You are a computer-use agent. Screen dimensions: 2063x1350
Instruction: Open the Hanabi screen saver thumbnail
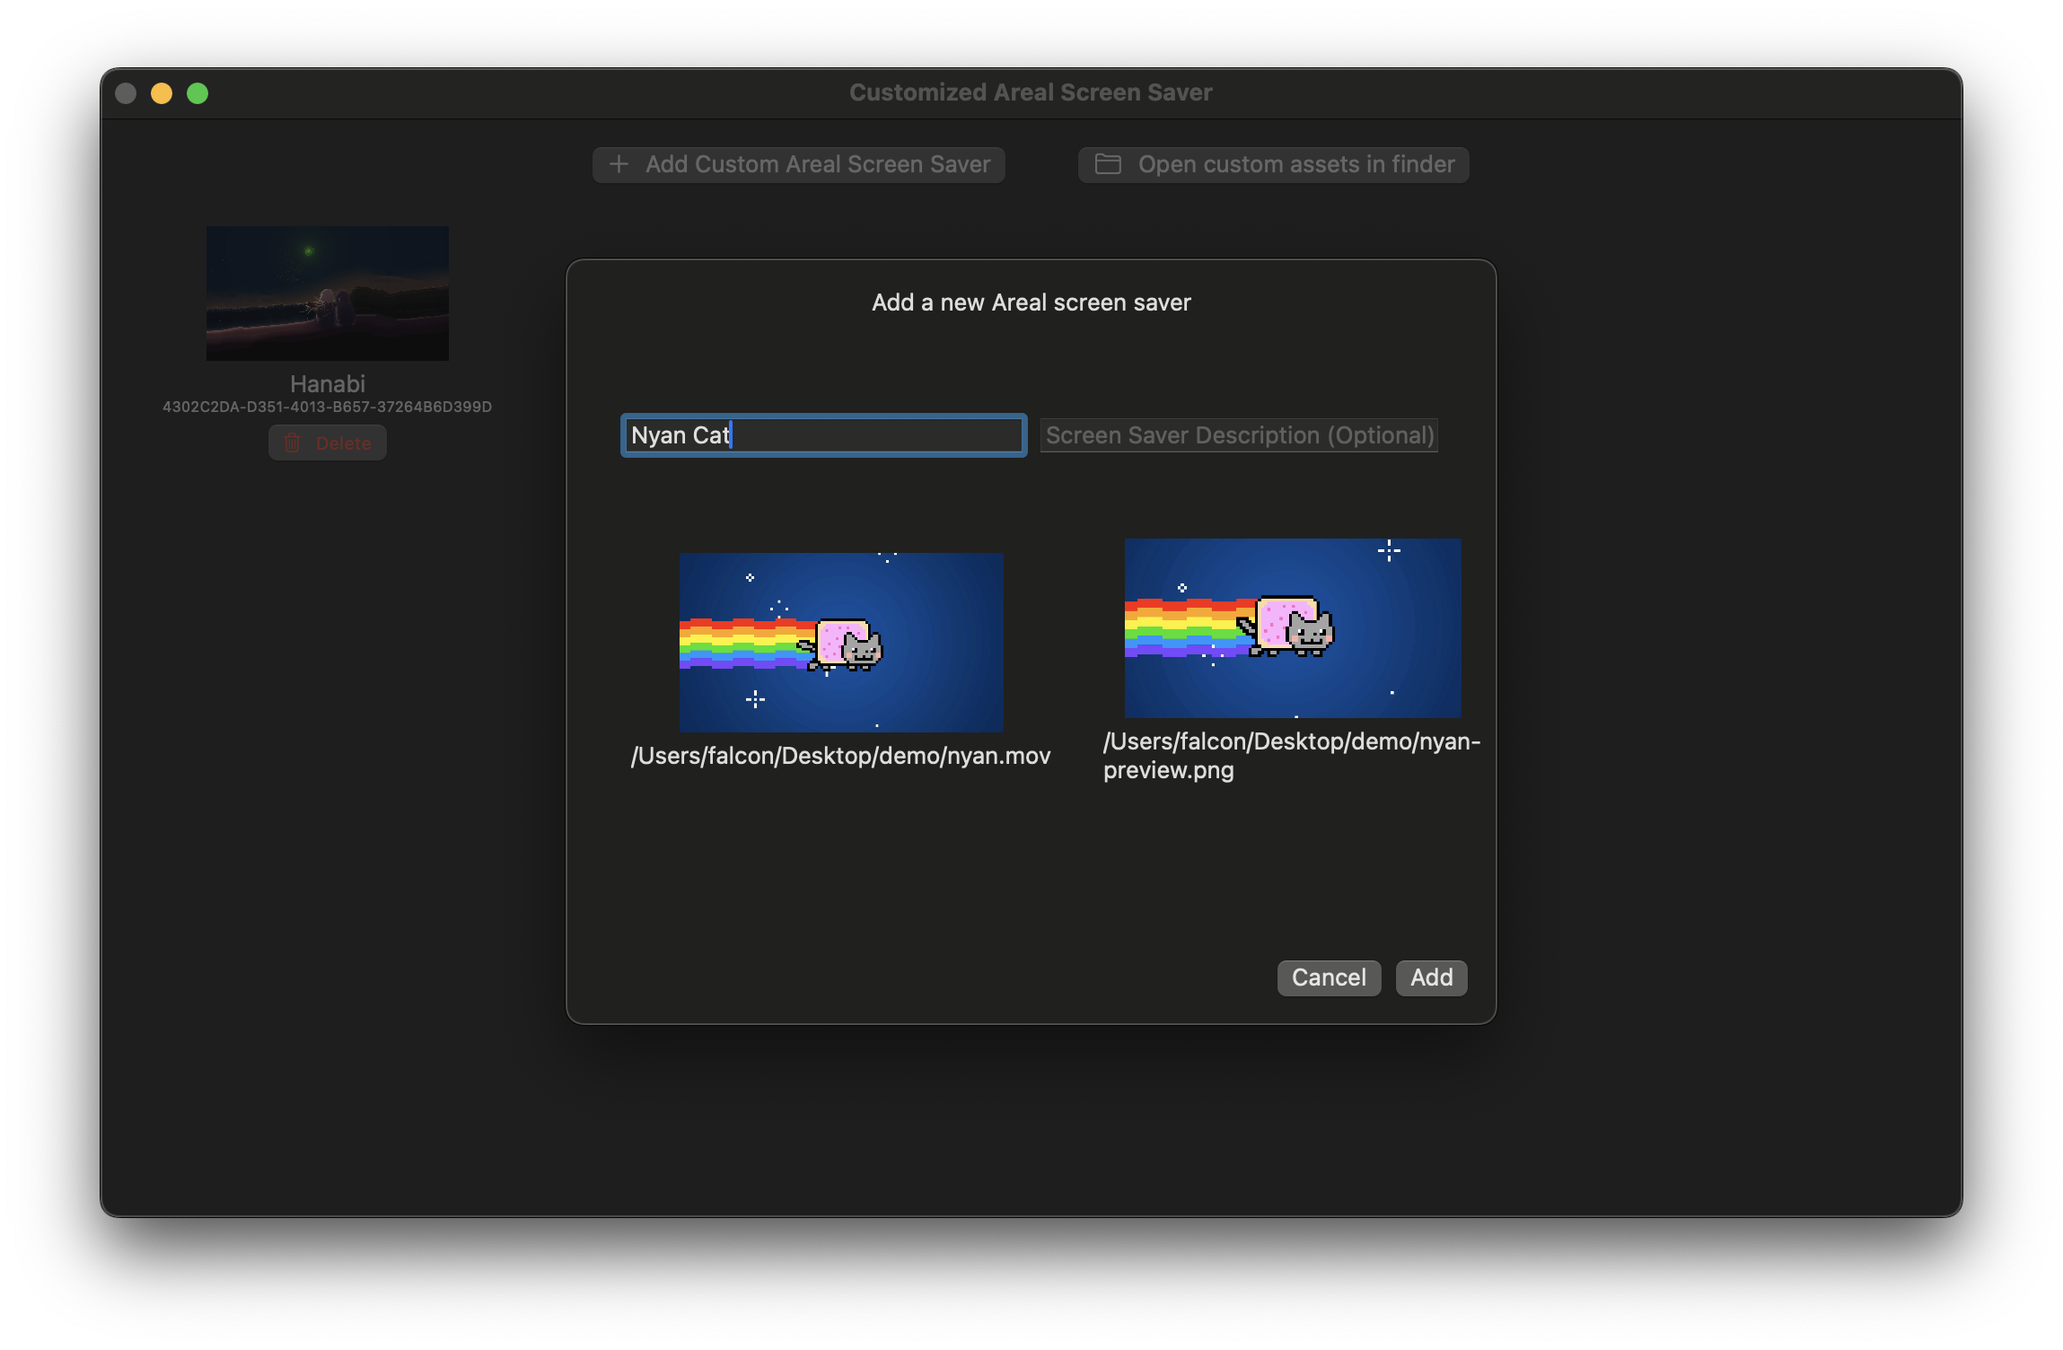(x=328, y=294)
